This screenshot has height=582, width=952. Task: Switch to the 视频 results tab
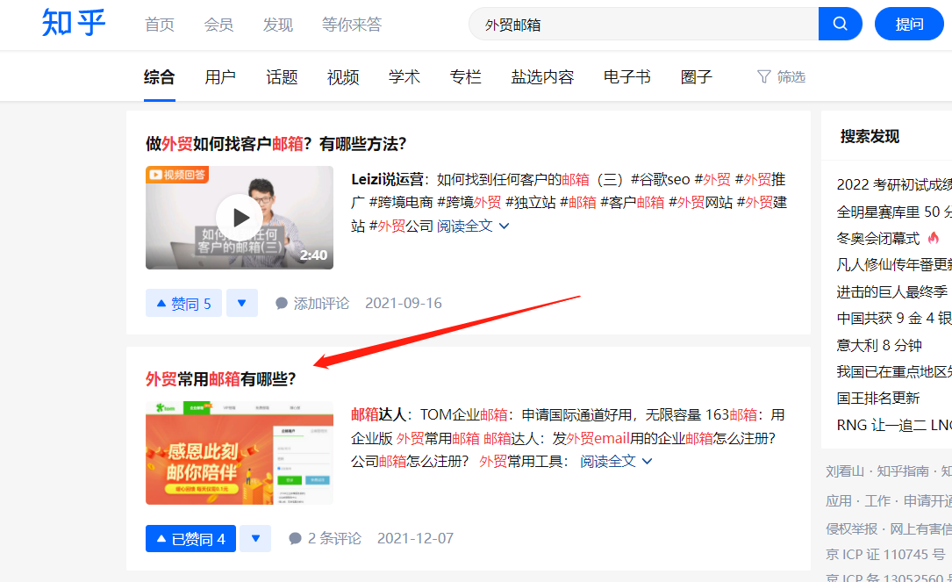(342, 76)
